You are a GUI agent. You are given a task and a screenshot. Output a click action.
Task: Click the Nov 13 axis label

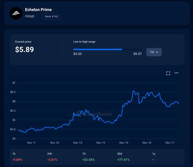click(x=77, y=143)
